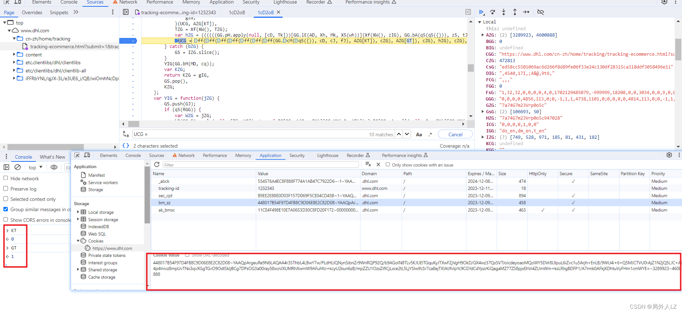Select https://www.dhl.com cookies entry
The width and height of the screenshot is (682, 313).
coord(112,248)
